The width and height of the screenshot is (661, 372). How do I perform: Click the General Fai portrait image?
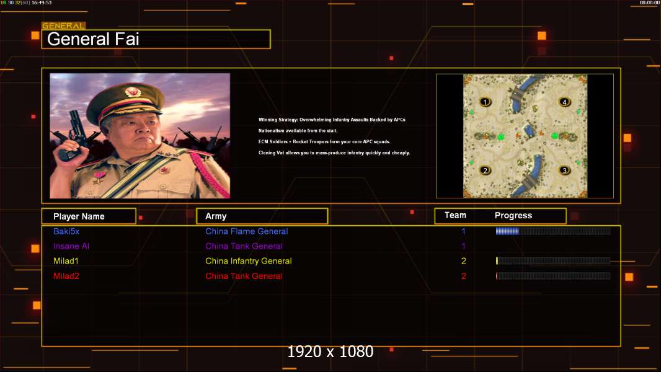[x=140, y=136]
